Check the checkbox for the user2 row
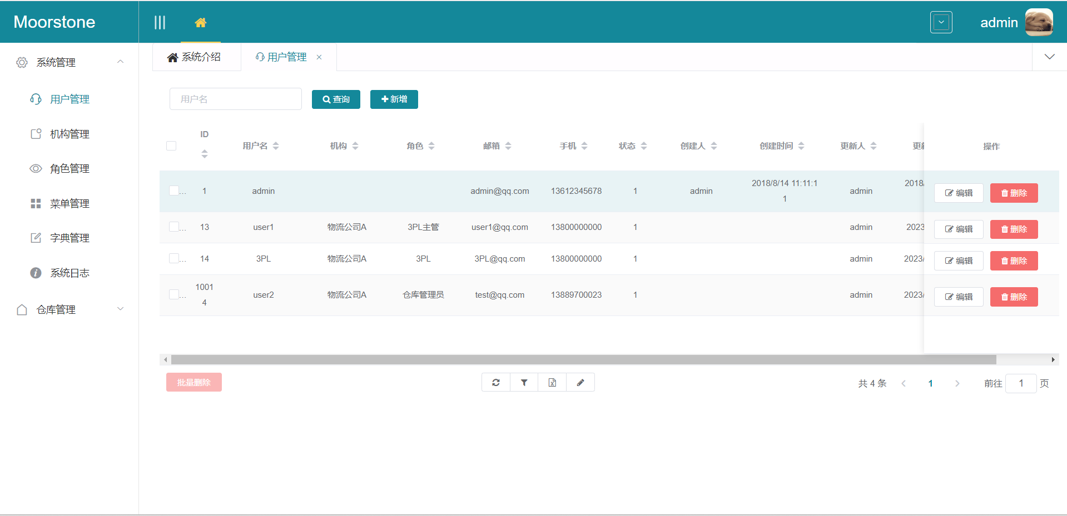The width and height of the screenshot is (1067, 516). [174, 294]
